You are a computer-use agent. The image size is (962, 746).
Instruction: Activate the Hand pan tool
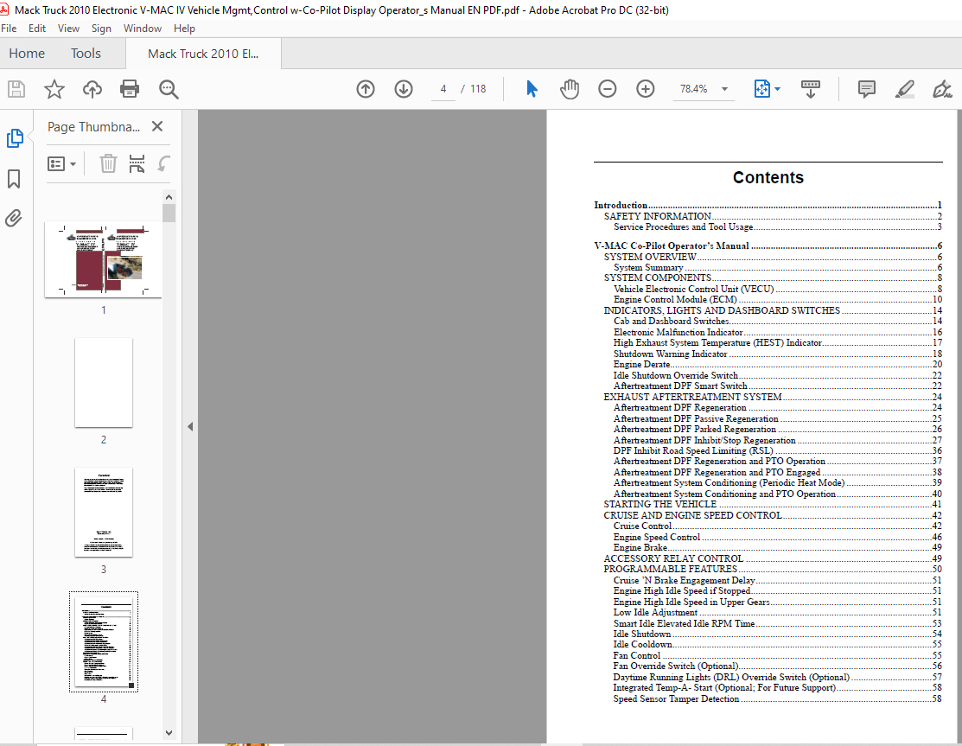tap(570, 90)
